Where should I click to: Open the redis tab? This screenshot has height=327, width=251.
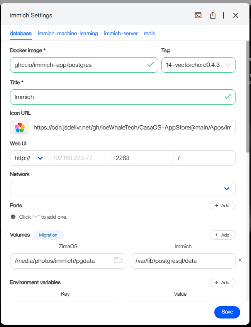(x=149, y=33)
